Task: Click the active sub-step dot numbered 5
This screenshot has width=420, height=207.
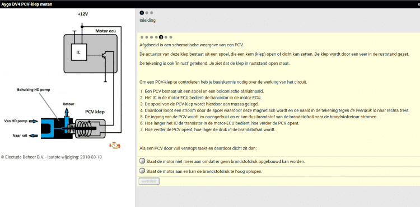Action: pos(161,37)
